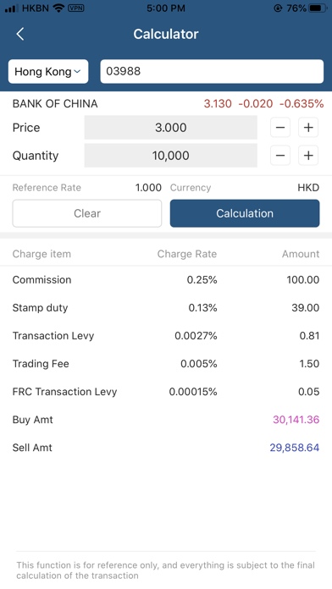Screen dimensions: 332x589
Task: Tap the battery icon in status bar
Action: [x=318, y=8]
